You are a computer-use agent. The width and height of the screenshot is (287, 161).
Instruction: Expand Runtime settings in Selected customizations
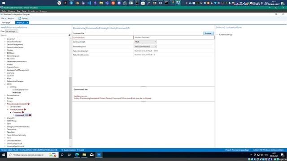[217, 35]
